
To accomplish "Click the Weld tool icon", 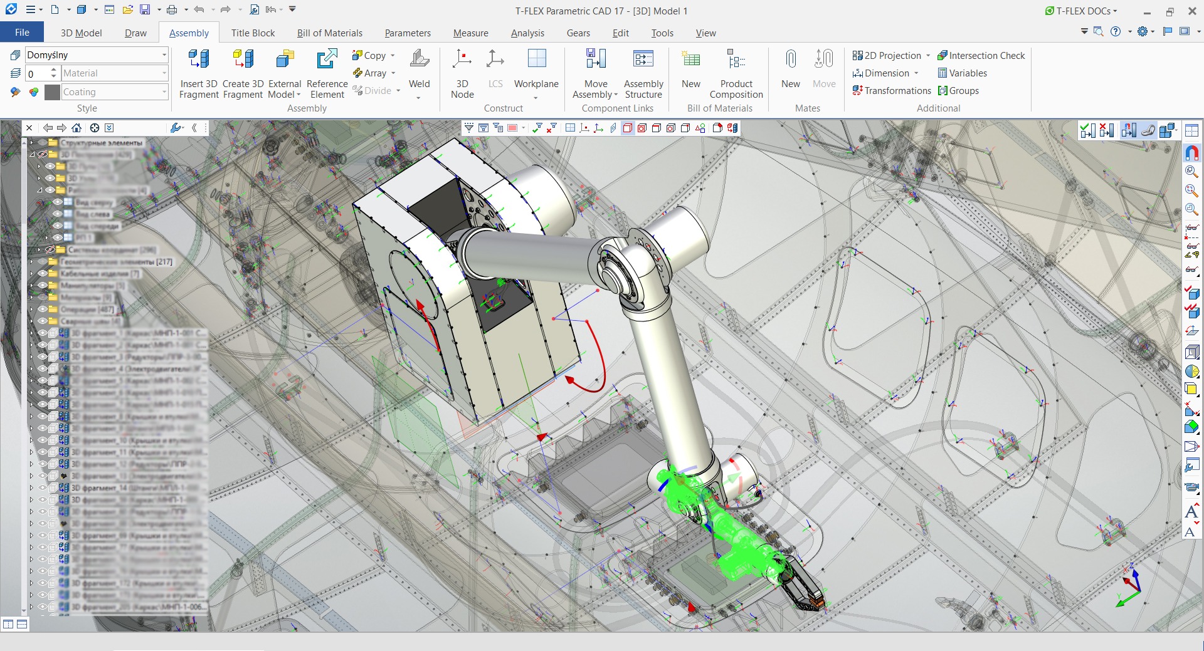I will 420,60.
